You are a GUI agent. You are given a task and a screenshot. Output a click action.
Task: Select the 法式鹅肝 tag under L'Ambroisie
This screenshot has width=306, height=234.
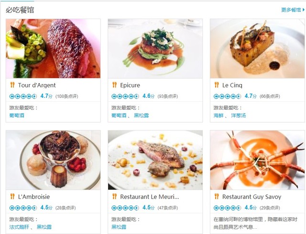coord(19,227)
